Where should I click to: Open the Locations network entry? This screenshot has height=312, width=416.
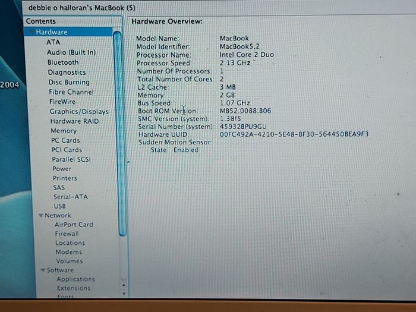70,242
